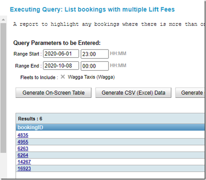Click the Range Start label
The image size is (206, 180).
coord(28,54)
